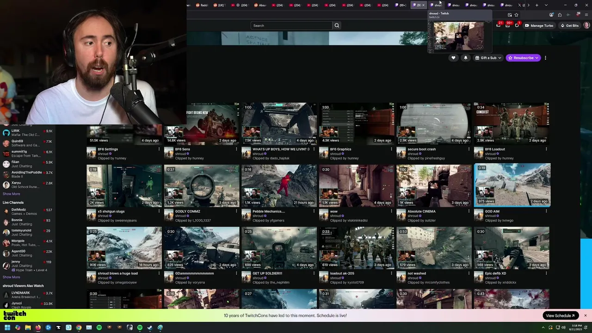Open 'WHATS UP BOYS, HOW WE LIVIN? :)' clip title

[x=281, y=149]
